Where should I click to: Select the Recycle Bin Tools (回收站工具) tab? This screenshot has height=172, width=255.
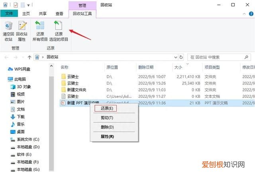click(82, 14)
